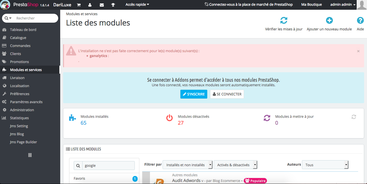Image resolution: width=367 pixels, height=184 pixels.
Task: Open Jms Setting menu item
Action: [x=19, y=126]
